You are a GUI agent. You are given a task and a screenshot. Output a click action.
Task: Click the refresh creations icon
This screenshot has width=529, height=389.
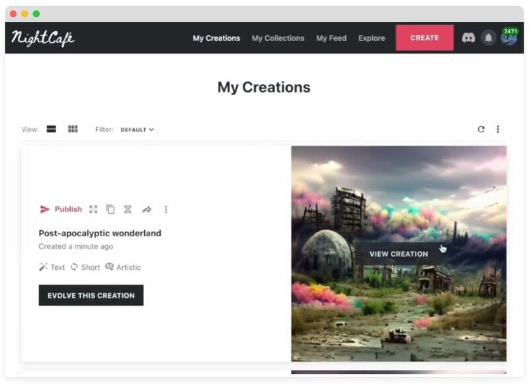click(481, 129)
